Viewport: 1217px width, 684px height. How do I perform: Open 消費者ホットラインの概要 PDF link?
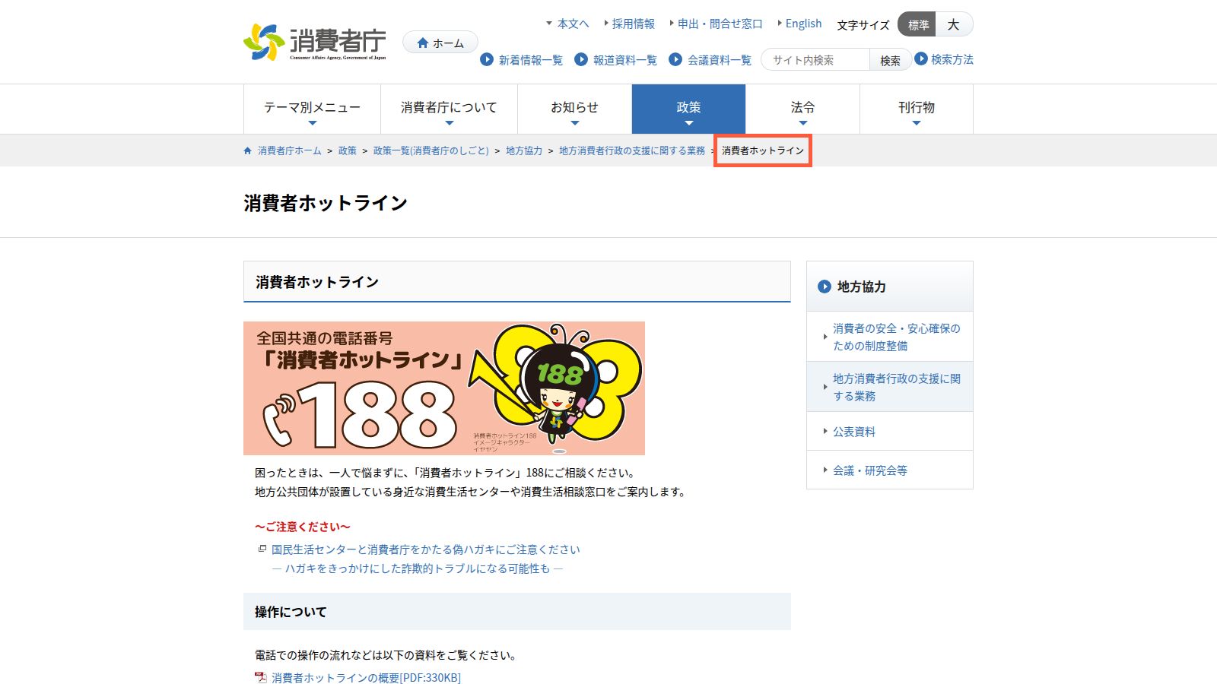click(366, 677)
